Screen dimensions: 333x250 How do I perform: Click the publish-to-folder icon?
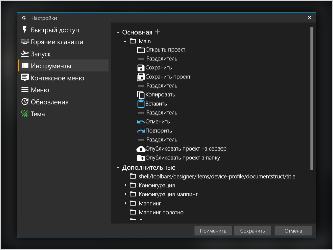(141, 158)
